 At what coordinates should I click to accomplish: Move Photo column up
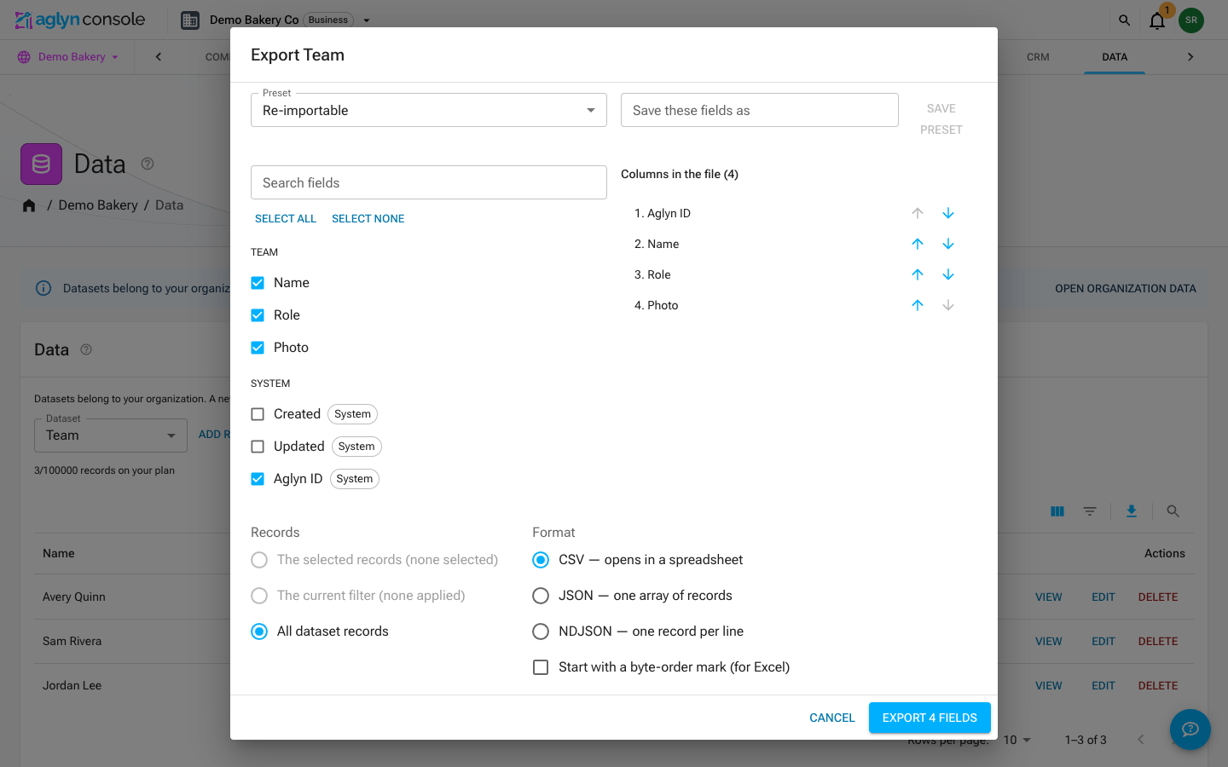(x=917, y=305)
